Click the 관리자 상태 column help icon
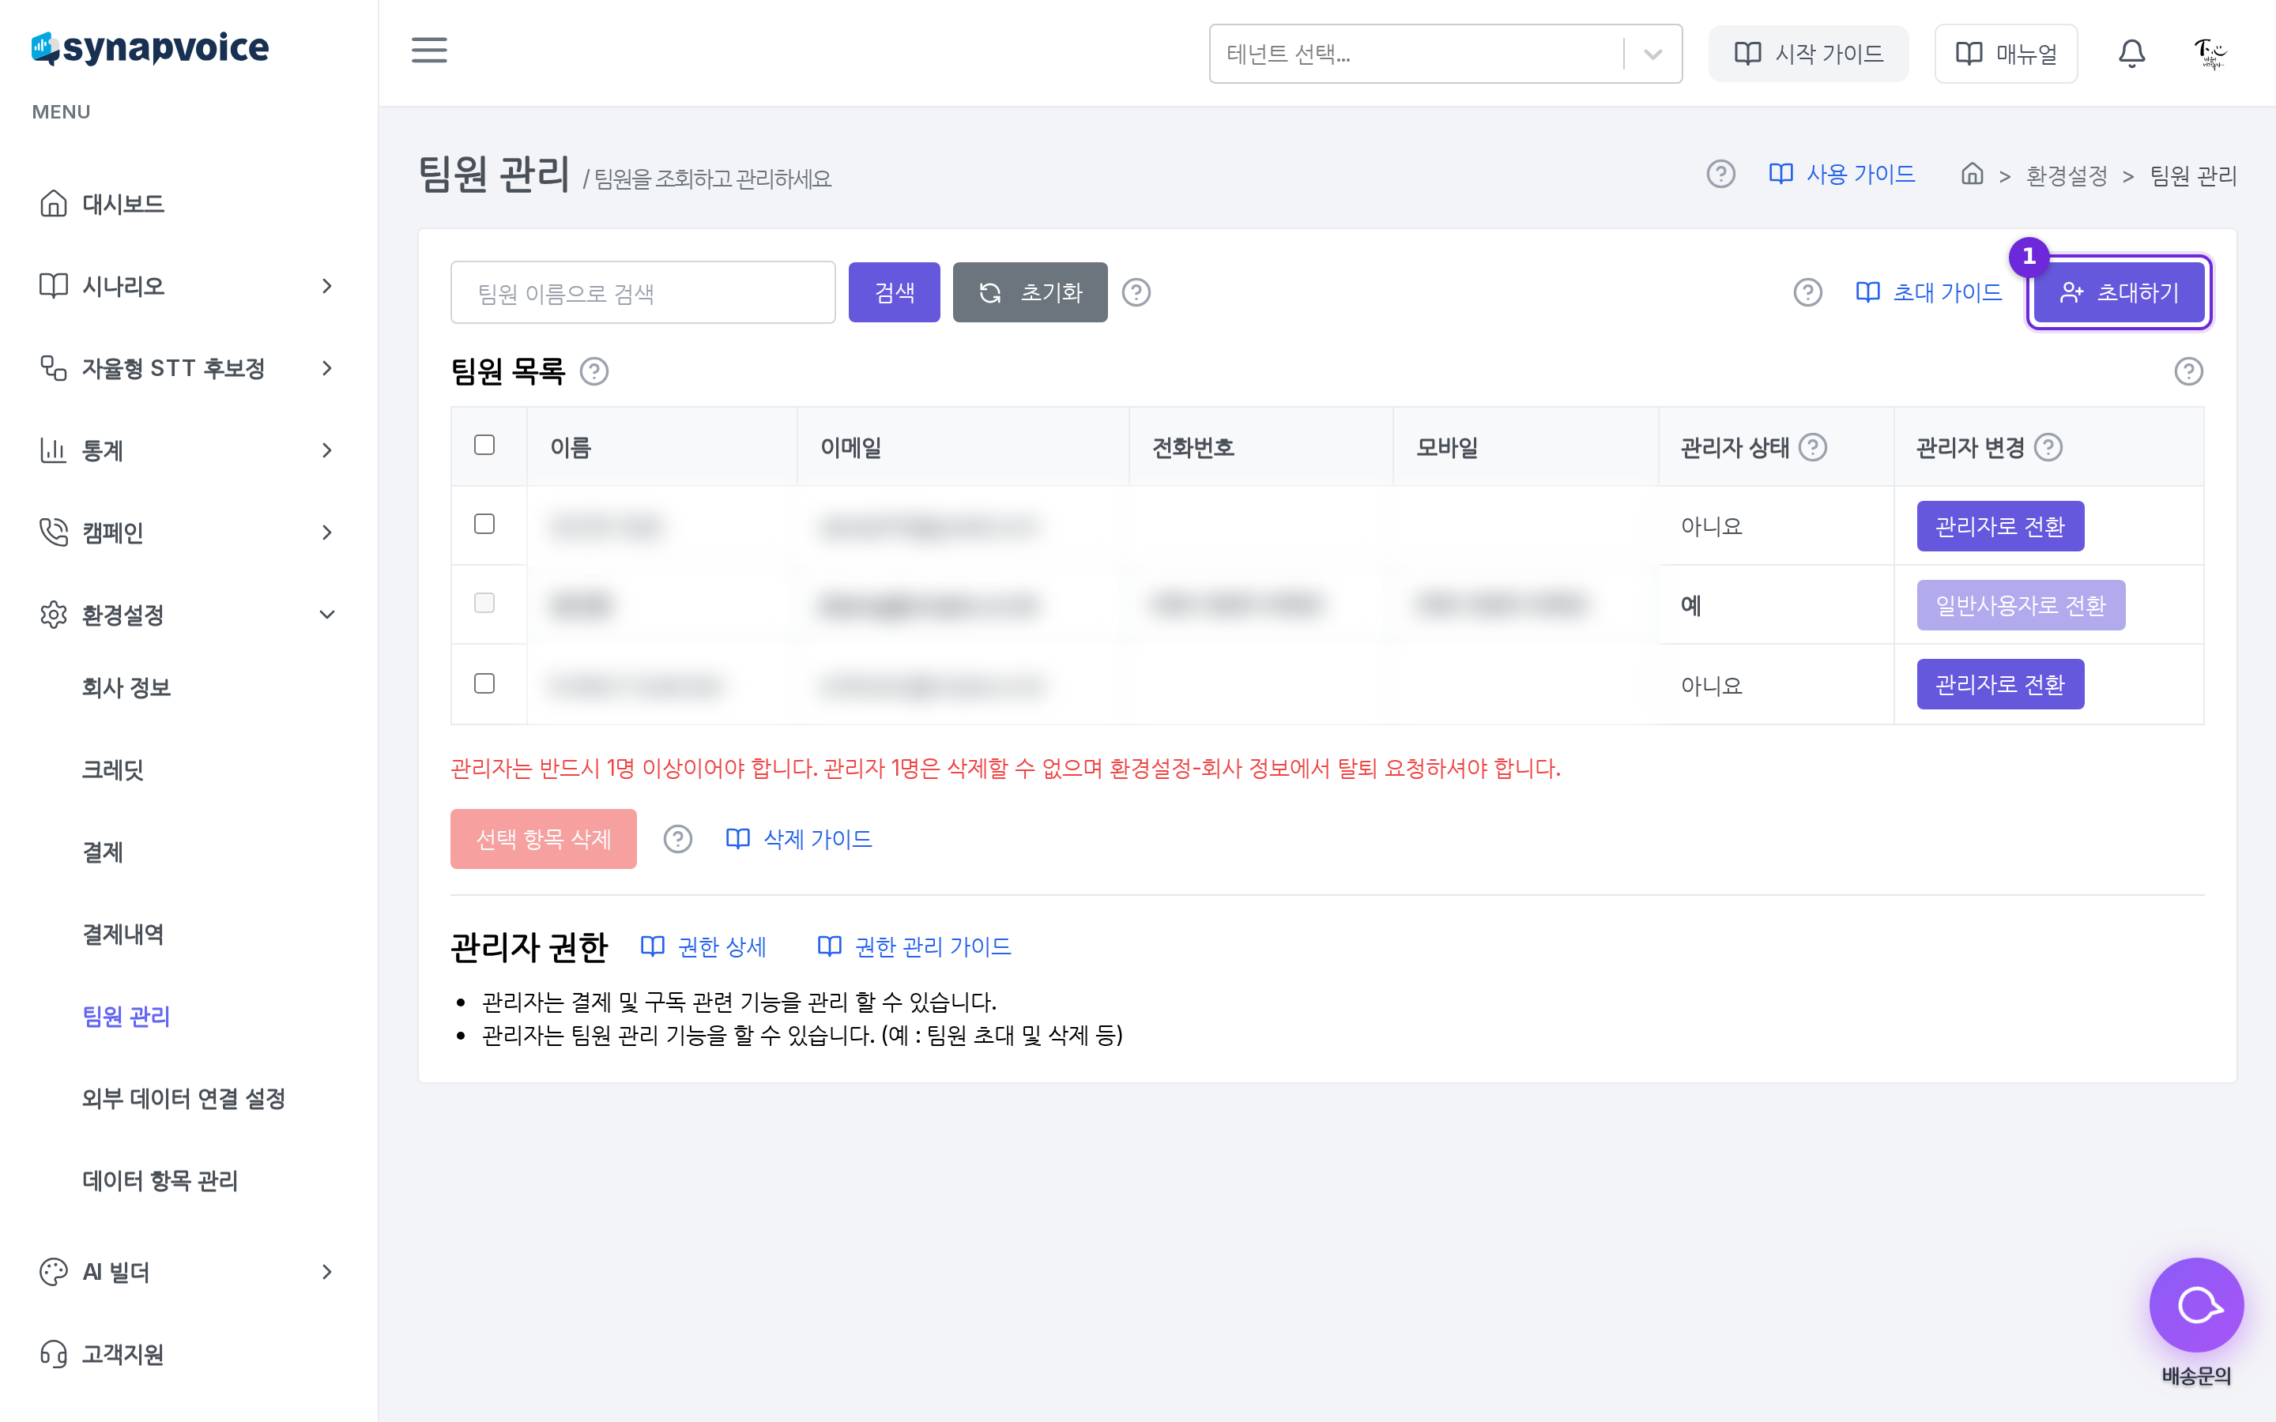The height and width of the screenshot is (1422, 2276). coord(1812,446)
